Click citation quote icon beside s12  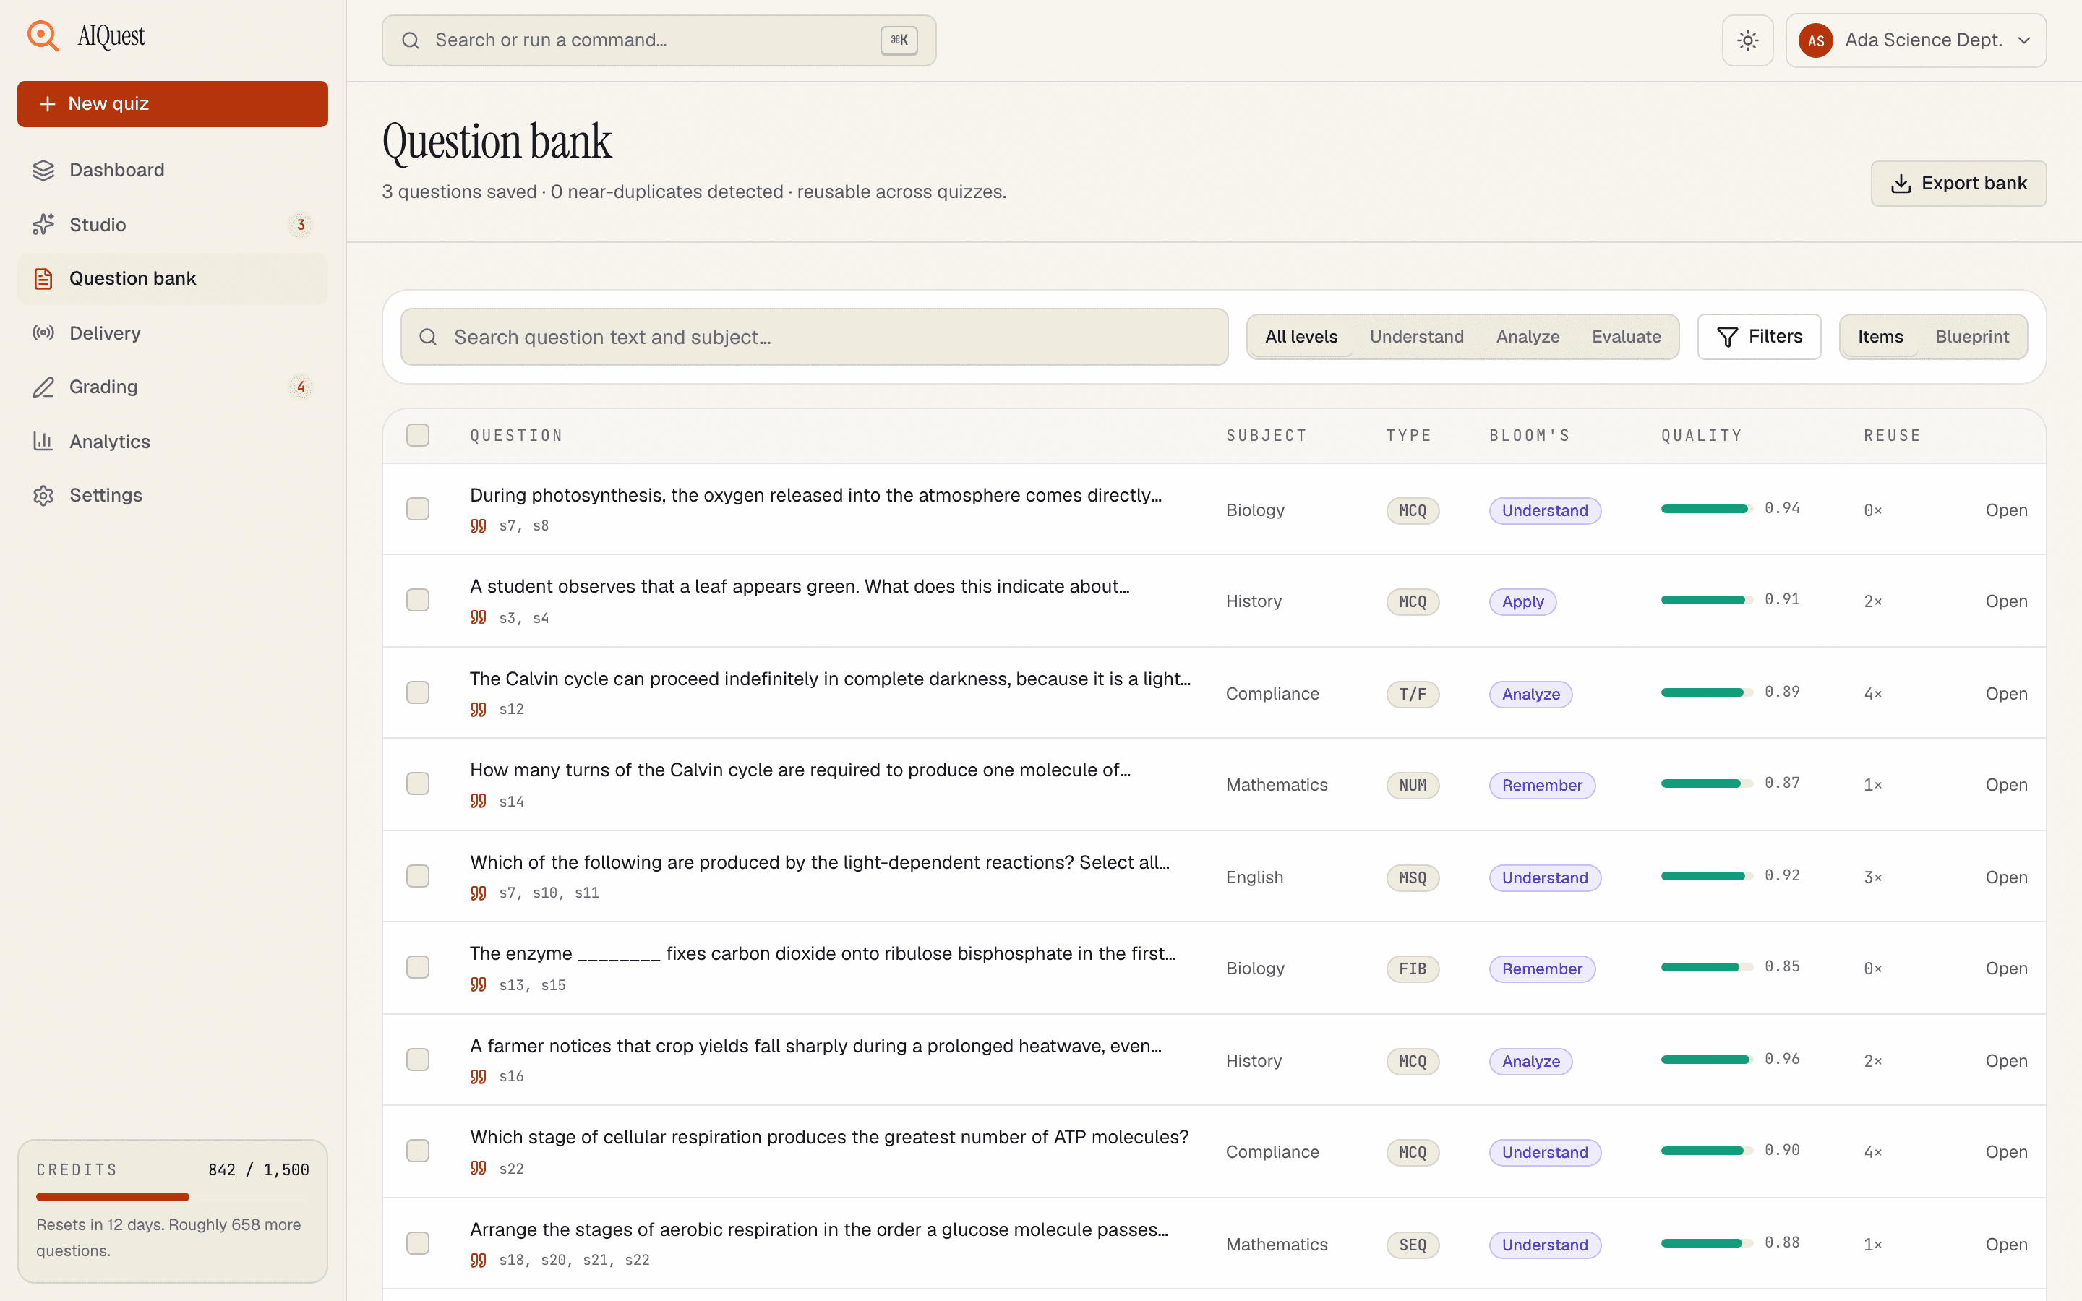click(x=479, y=709)
